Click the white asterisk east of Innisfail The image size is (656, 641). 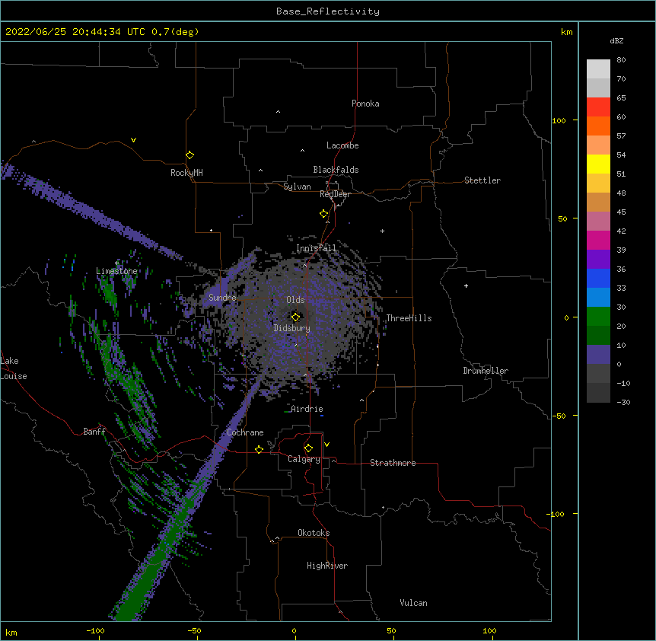(382, 231)
